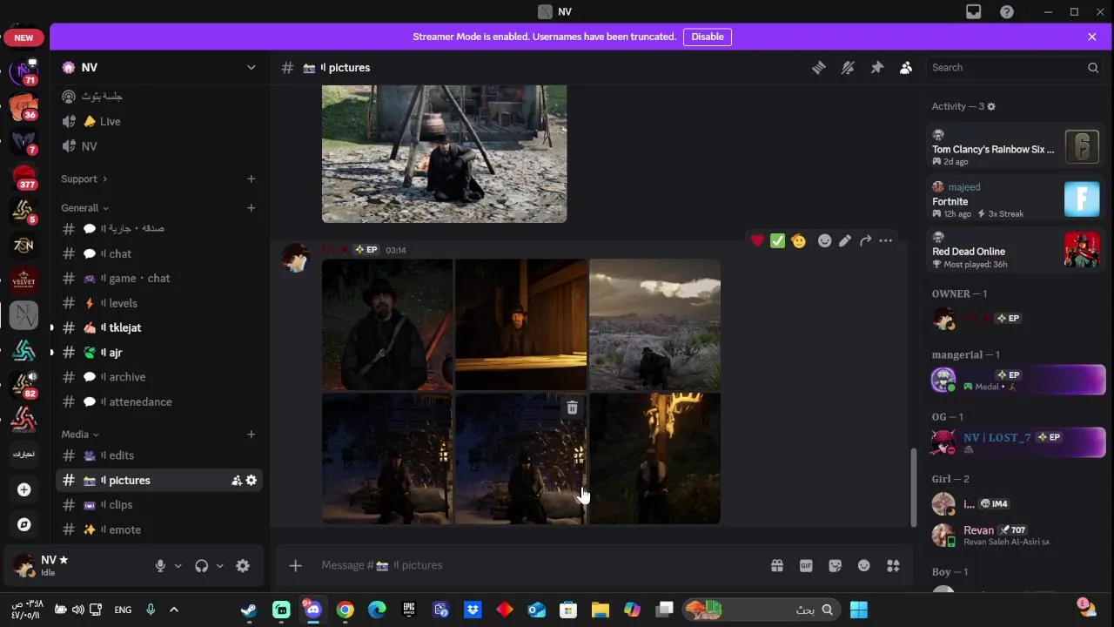The height and width of the screenshot is (627, 1114).
Task: Open channel notification settings bell icon
Action: click(848, 67)
